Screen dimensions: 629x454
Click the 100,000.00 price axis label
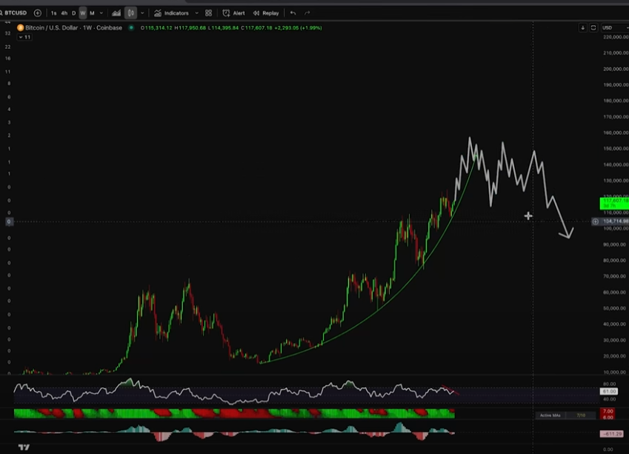[x=616, y=228]
